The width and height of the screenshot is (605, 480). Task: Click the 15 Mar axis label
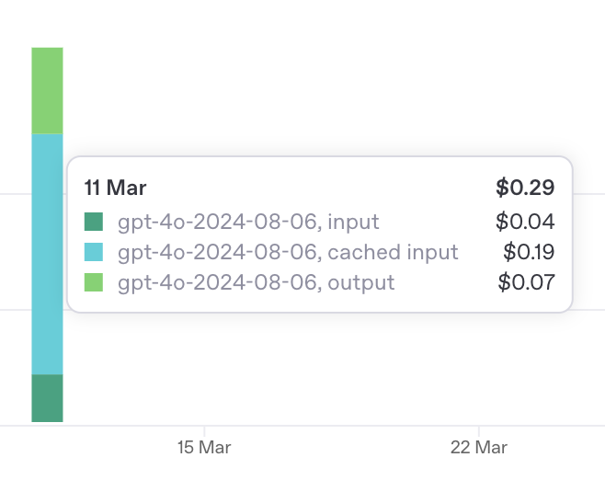[204, 448]
